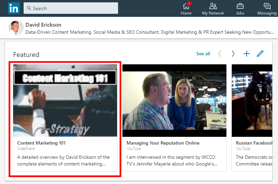278x184 pixels.
Task: Click the Russian Facebook card title
Action: (x=254, y=143)
